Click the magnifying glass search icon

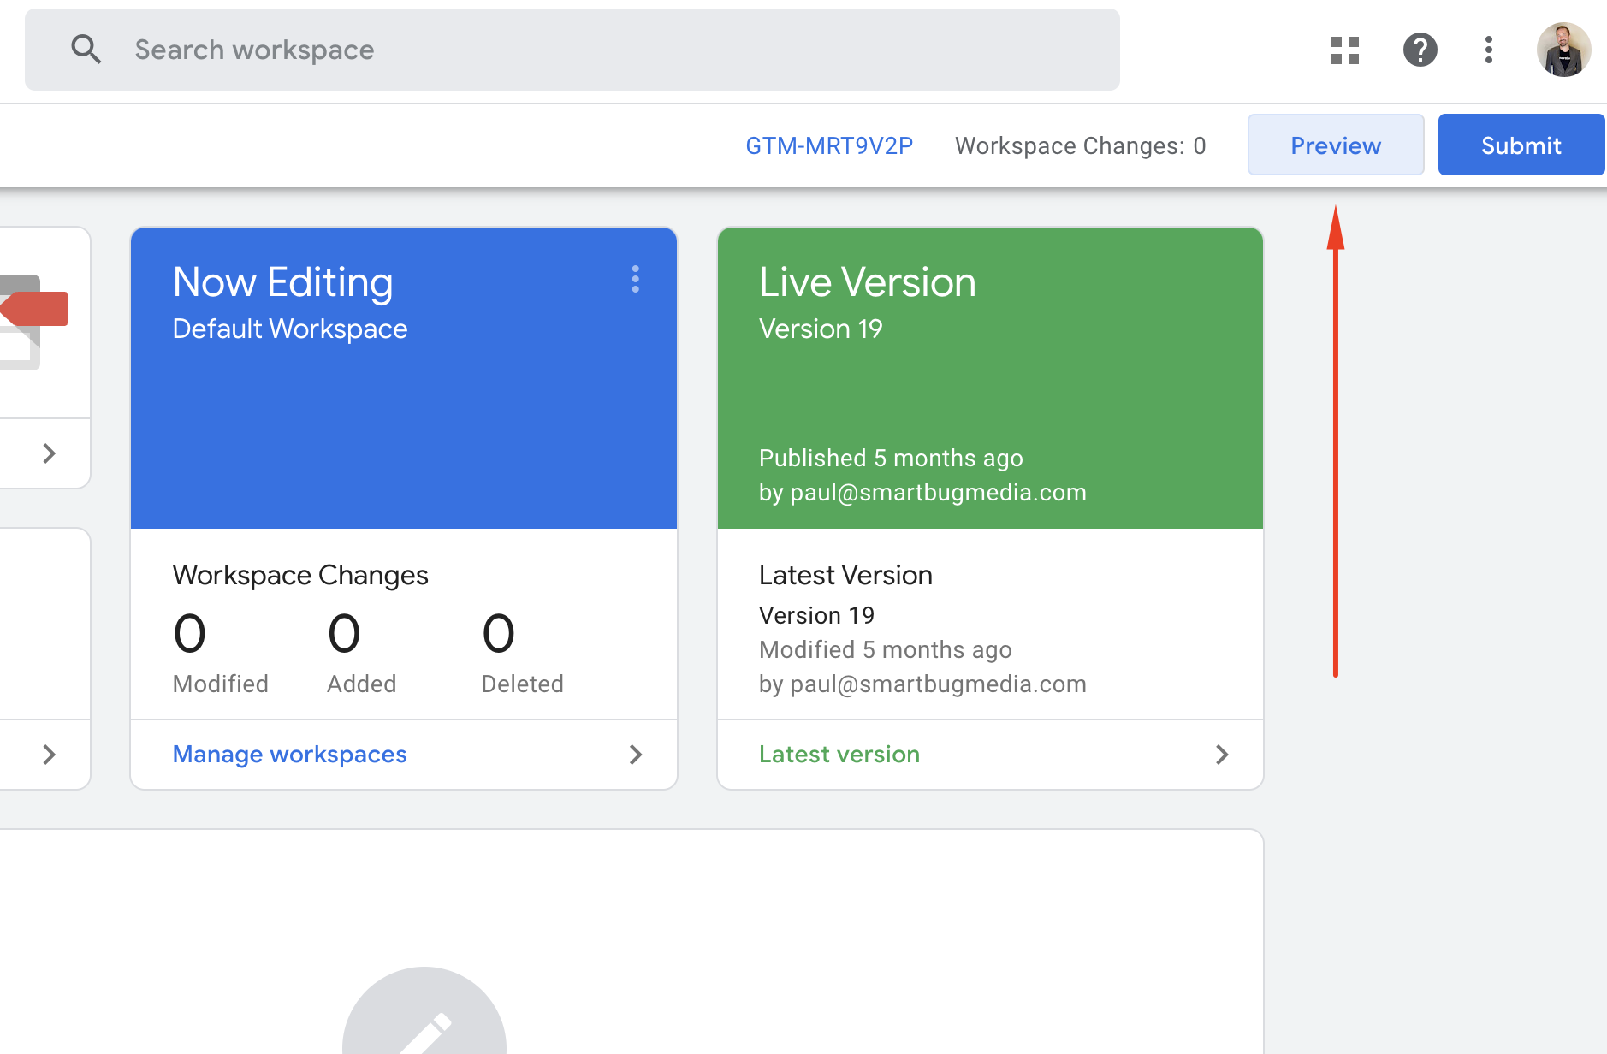86,50
